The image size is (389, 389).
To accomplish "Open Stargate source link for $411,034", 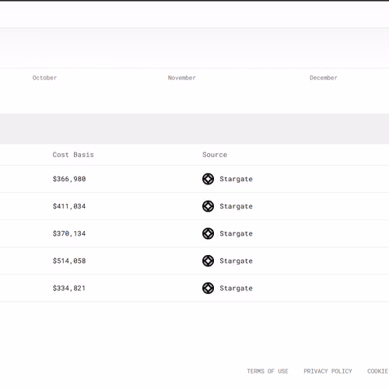I will click(236, 206).
